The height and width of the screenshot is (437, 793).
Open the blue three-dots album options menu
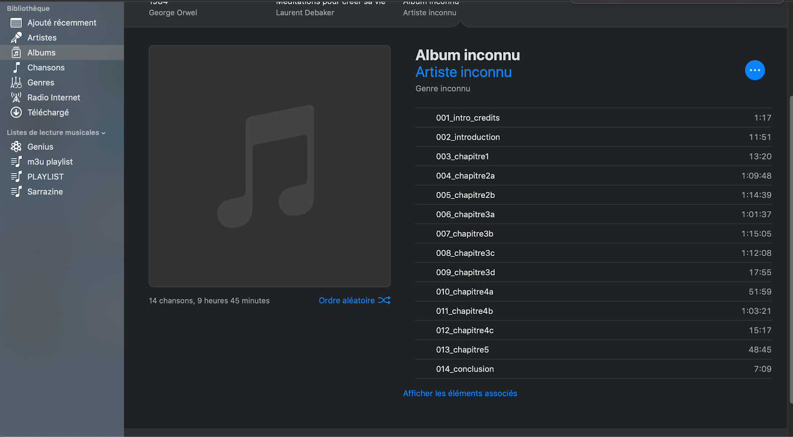[754, 70]
